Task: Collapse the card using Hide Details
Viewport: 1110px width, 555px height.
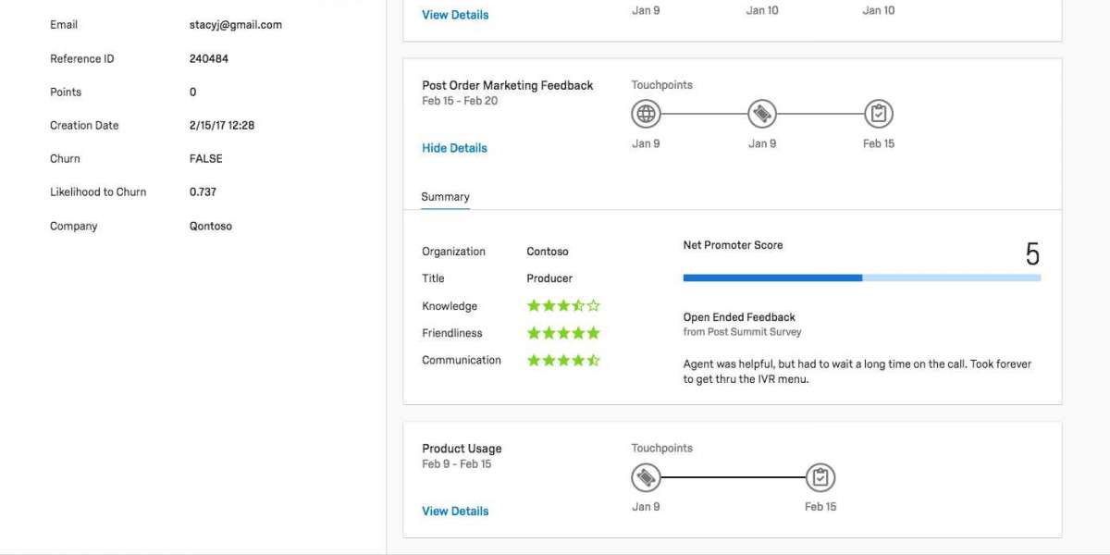Action: click(454, 148)
